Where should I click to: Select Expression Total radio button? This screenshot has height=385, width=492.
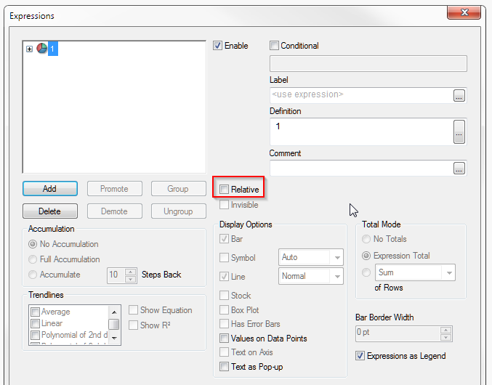coord(366,256)
